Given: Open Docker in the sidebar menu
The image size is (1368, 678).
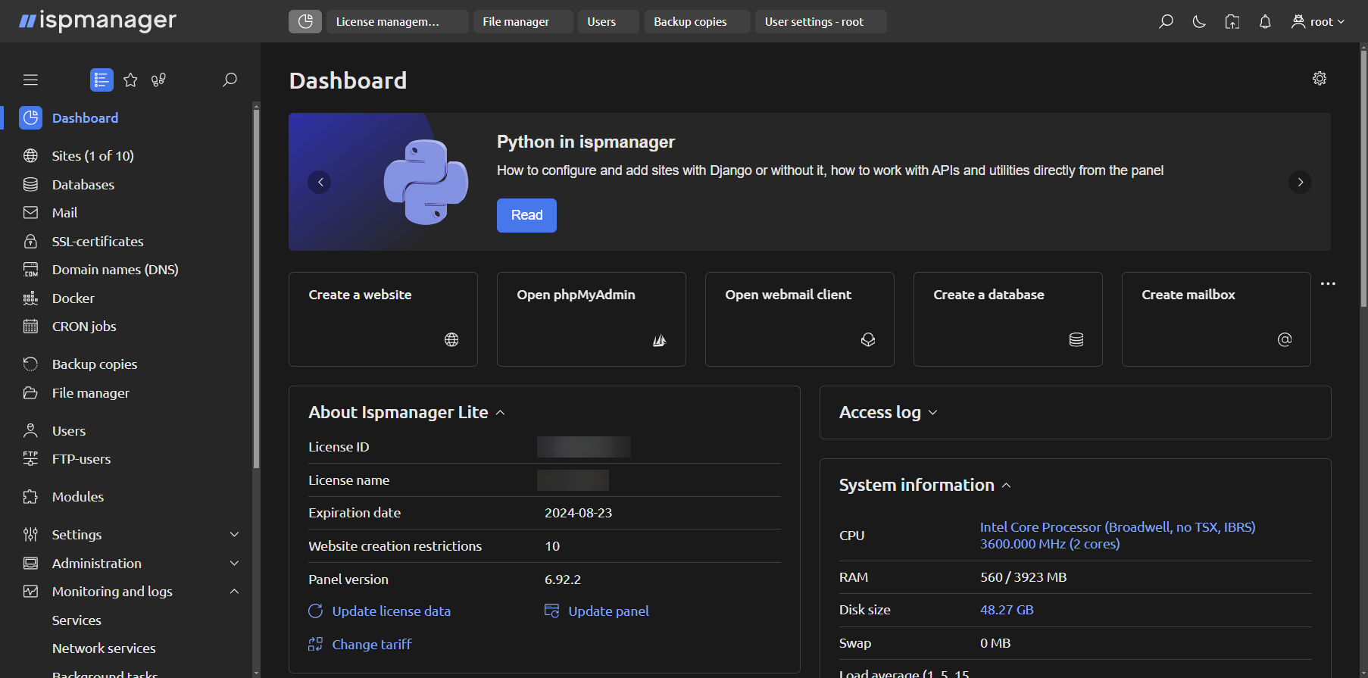Looking at the screenshot, I should click(x=73, y=298).
